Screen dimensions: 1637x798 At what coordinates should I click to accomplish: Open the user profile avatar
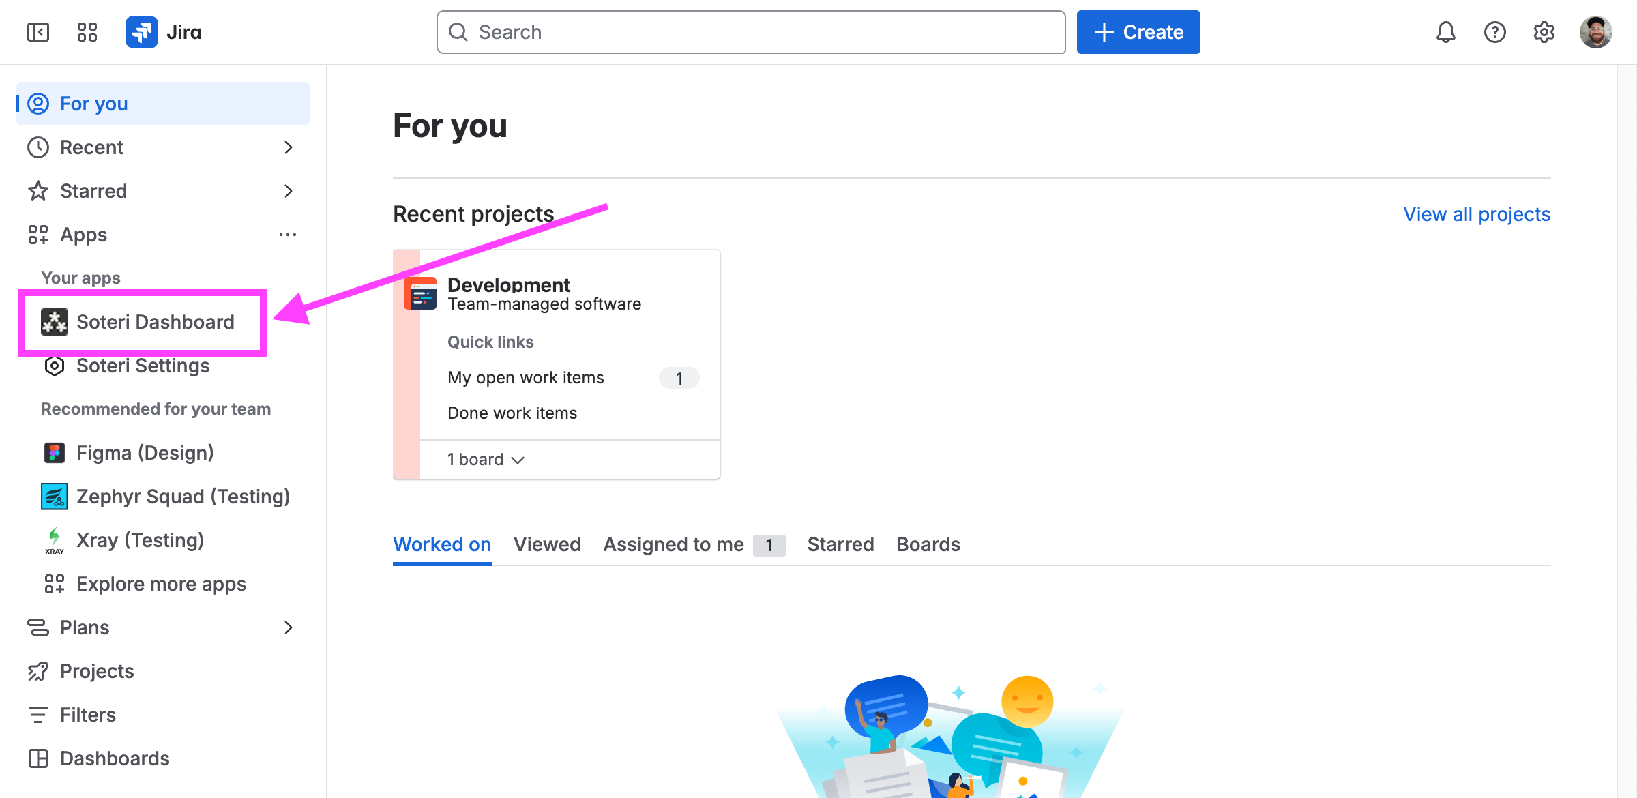click(1595, 32)
